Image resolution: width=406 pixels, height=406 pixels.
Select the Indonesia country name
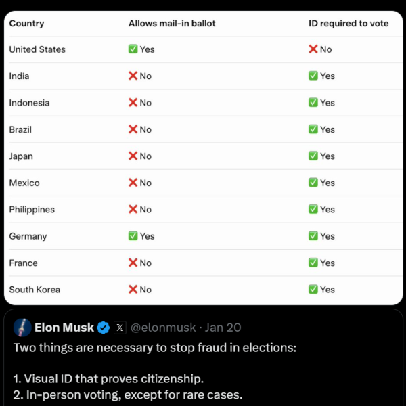[x=29, y=103]
